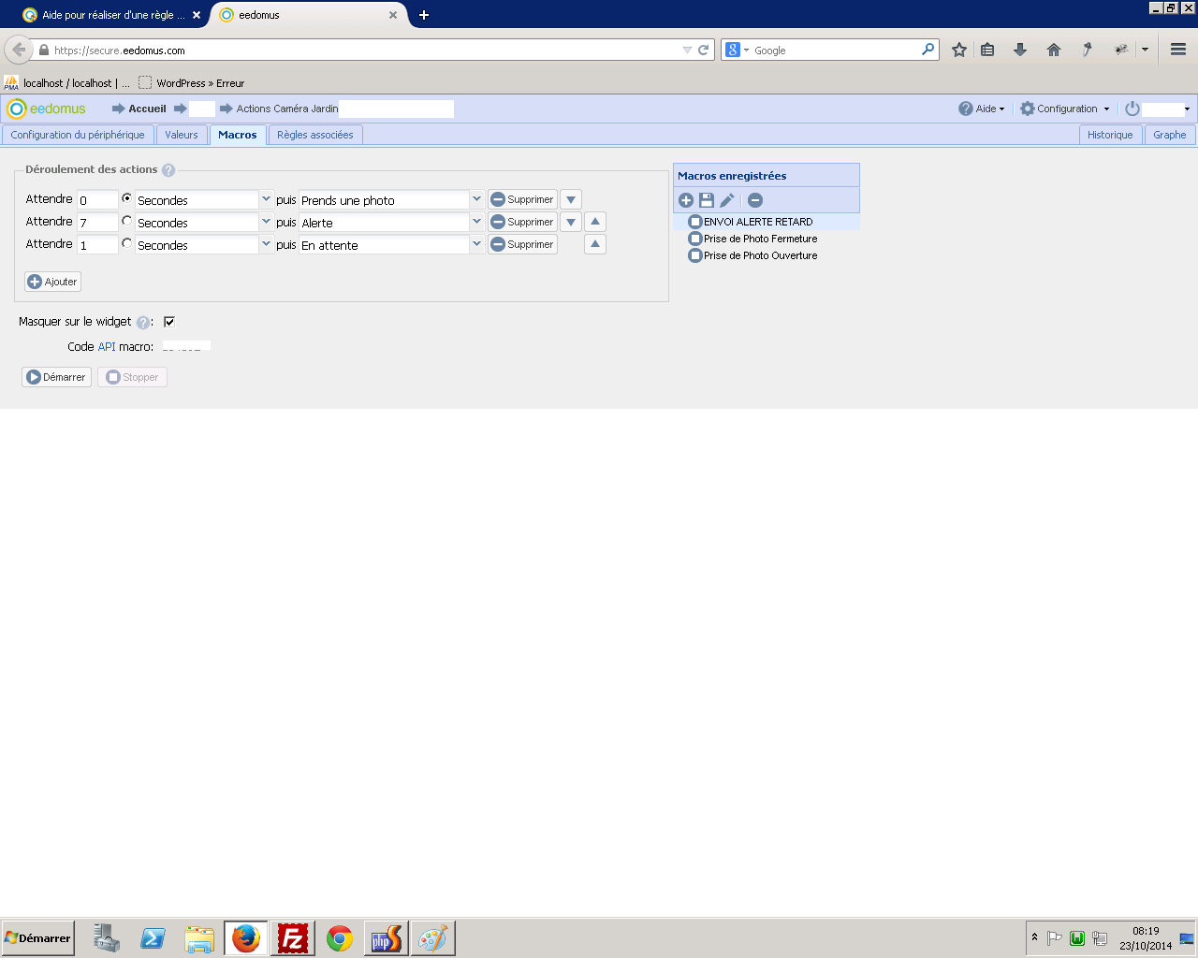The image size is (1198, 958).
Task: Click the add macro plus icon
Action: point(686,200)
